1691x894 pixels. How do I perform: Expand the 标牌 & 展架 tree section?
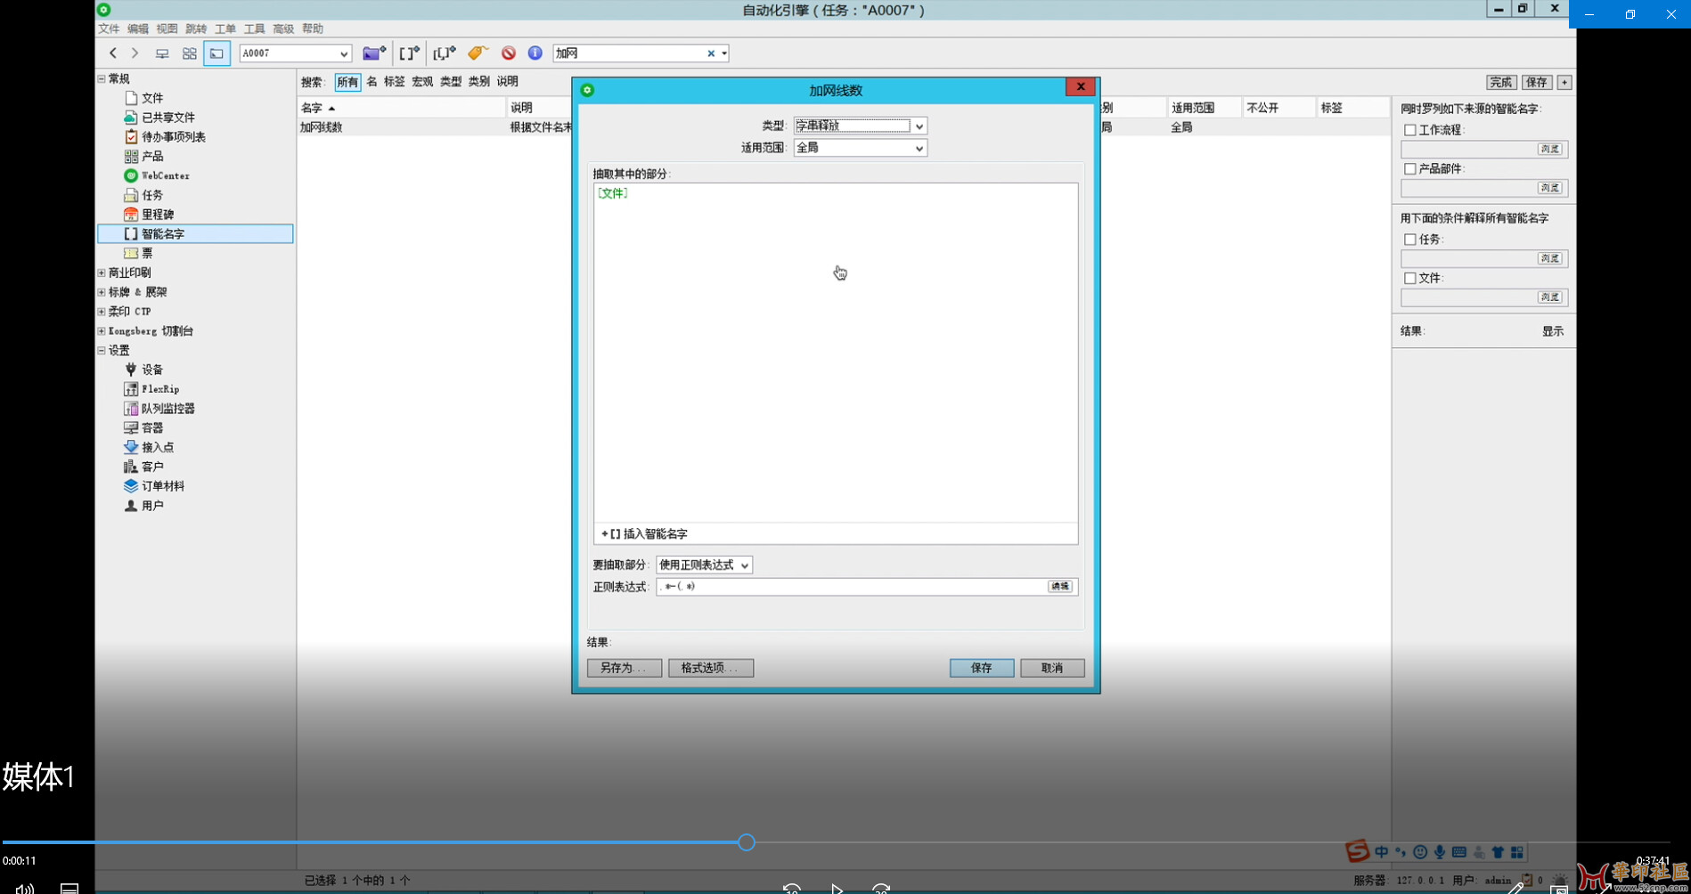point(102,293)
